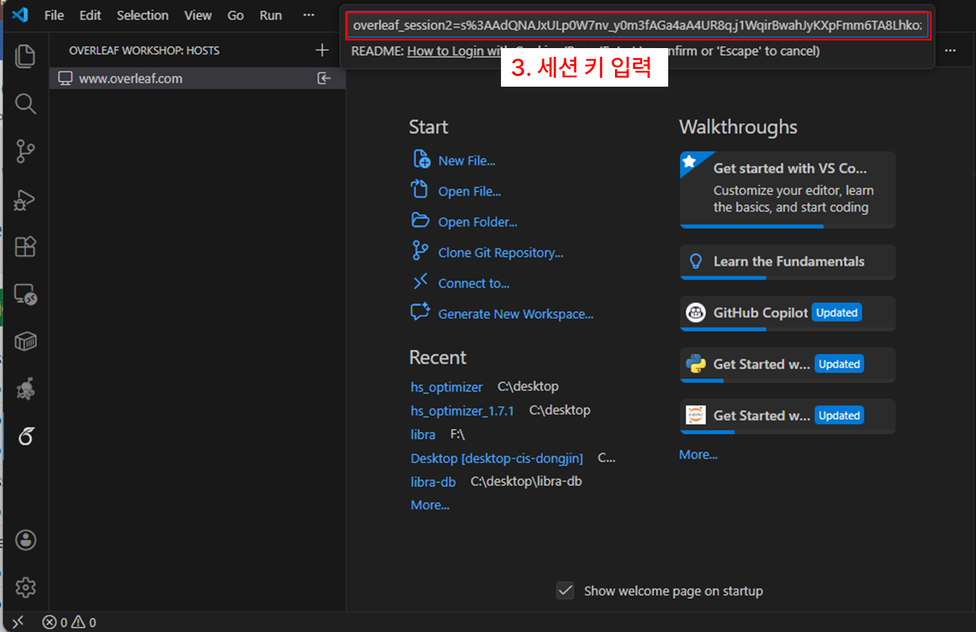Show more walkthroughs via More link
Viewport: 976px width, 632px height.
pos(698,455)
